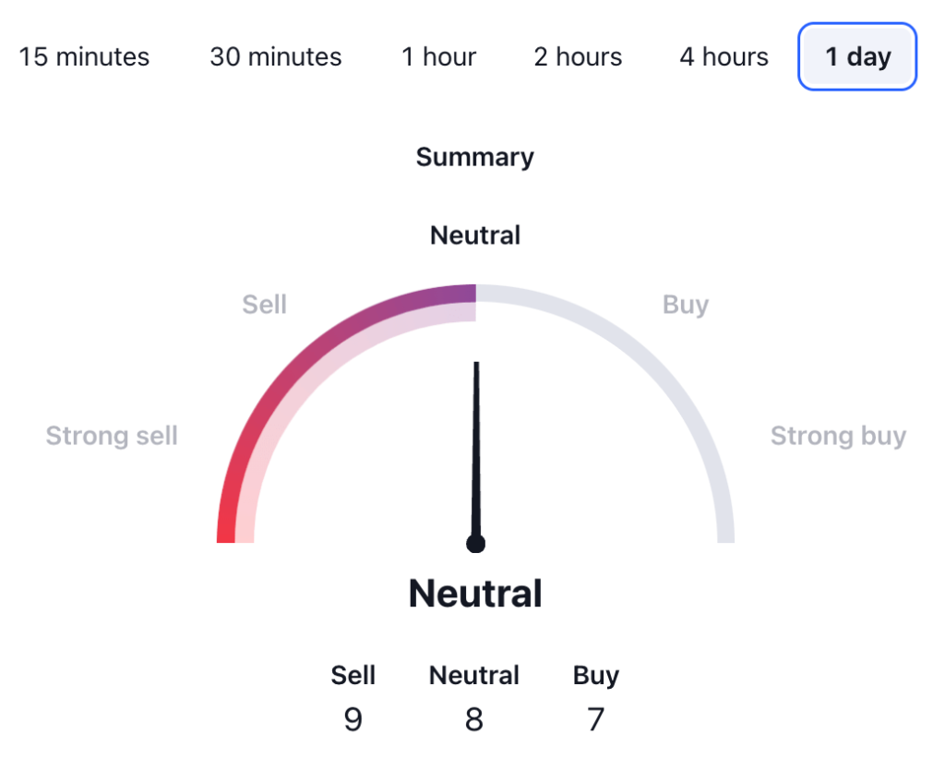Click the Sell count of 9
945x758 pixels.
[x=353, y=719]
